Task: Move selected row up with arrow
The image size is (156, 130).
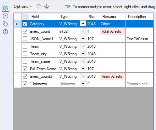Action: (39, 6)
